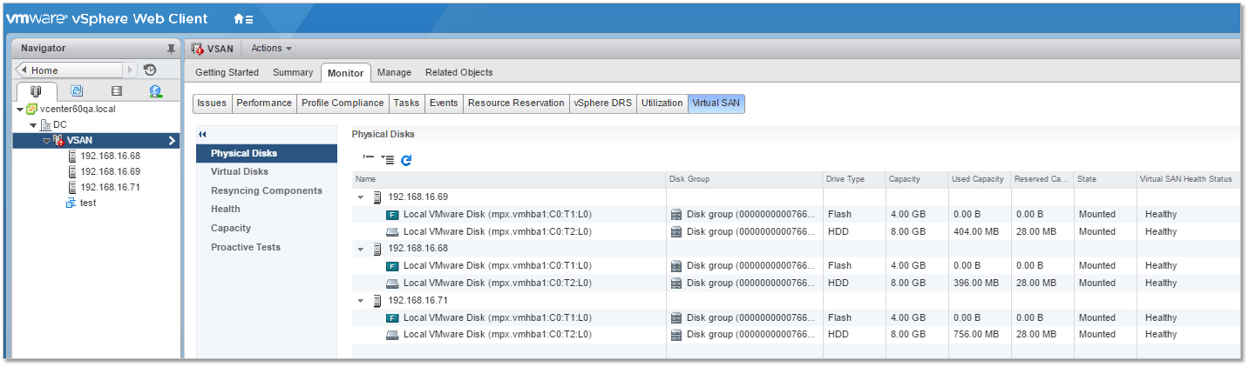Screen dimensions: 1249x367
Task: Switch to Hosts and Clusters inventory view
Action: pyautogui.click(x=36, y=90)
